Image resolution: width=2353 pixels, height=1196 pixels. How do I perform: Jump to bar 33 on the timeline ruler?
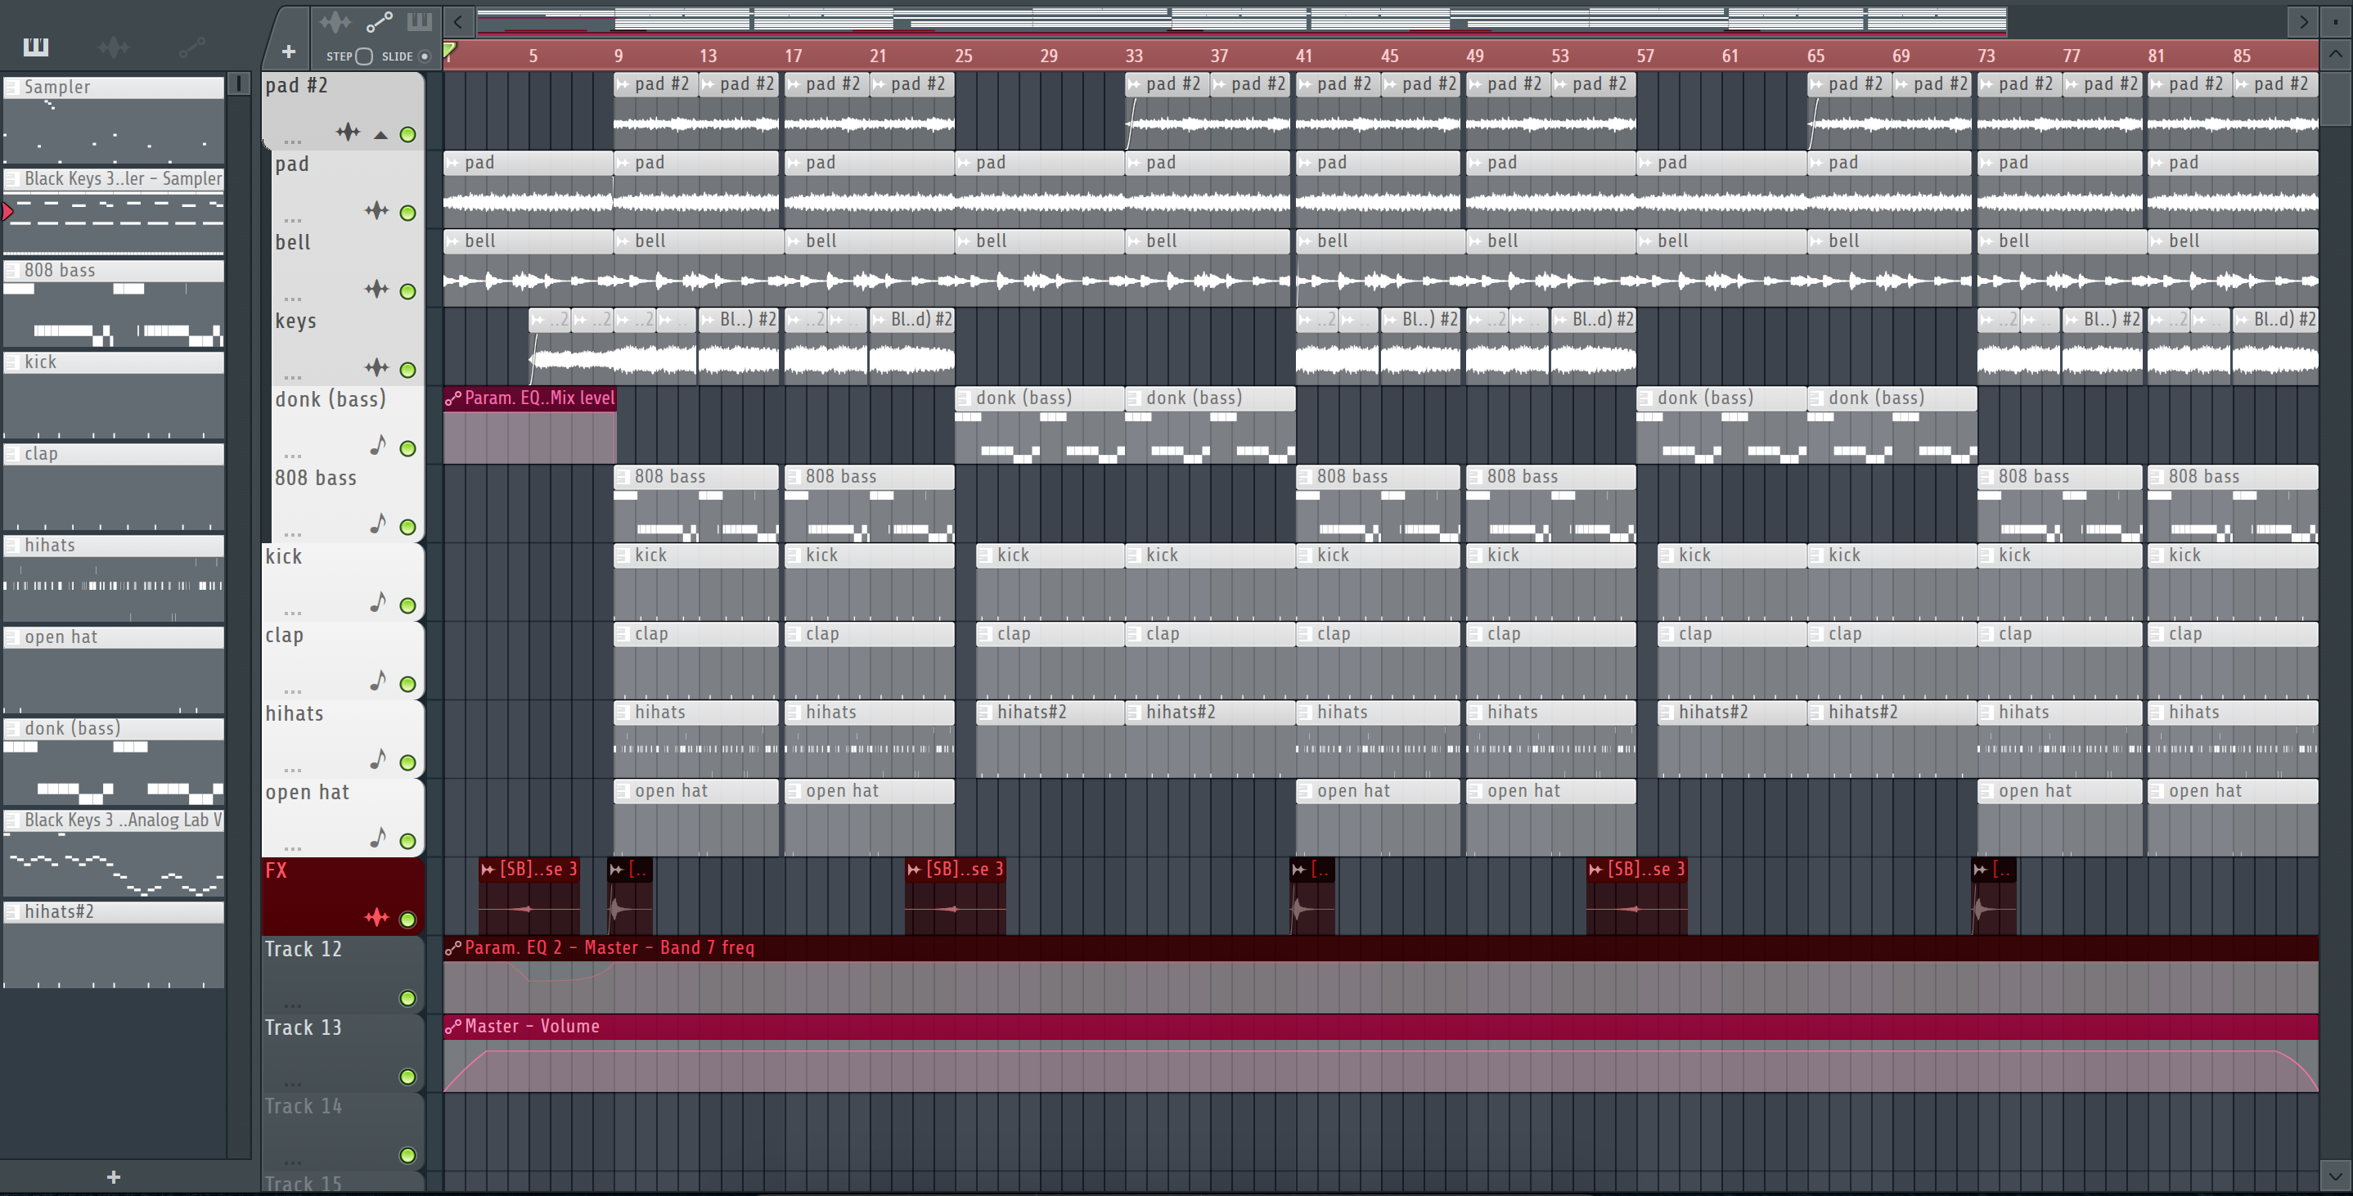pyautogui.click(x=1134, y=56)
